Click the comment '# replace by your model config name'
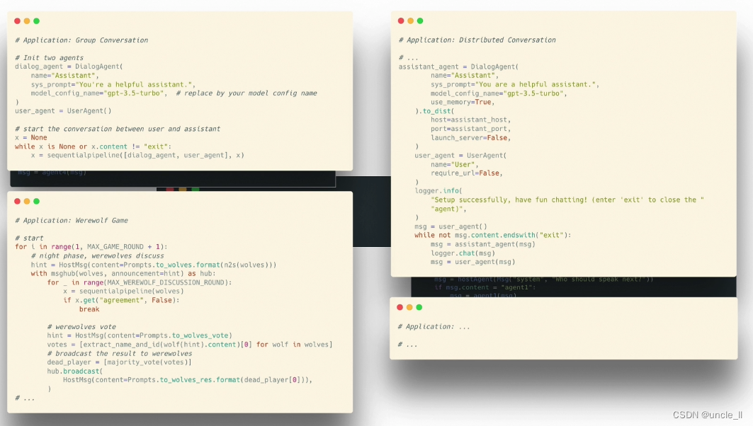The width and height of the screenshot is (753, 426). click(x=247, y=93)
